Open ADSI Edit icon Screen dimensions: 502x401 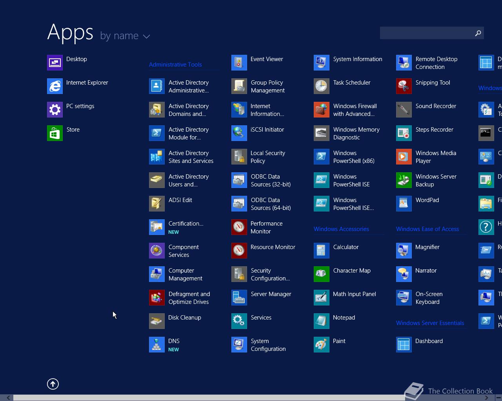coord(157,204)
